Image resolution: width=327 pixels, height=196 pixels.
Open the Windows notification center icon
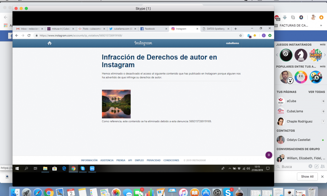[x=267, y=169]
